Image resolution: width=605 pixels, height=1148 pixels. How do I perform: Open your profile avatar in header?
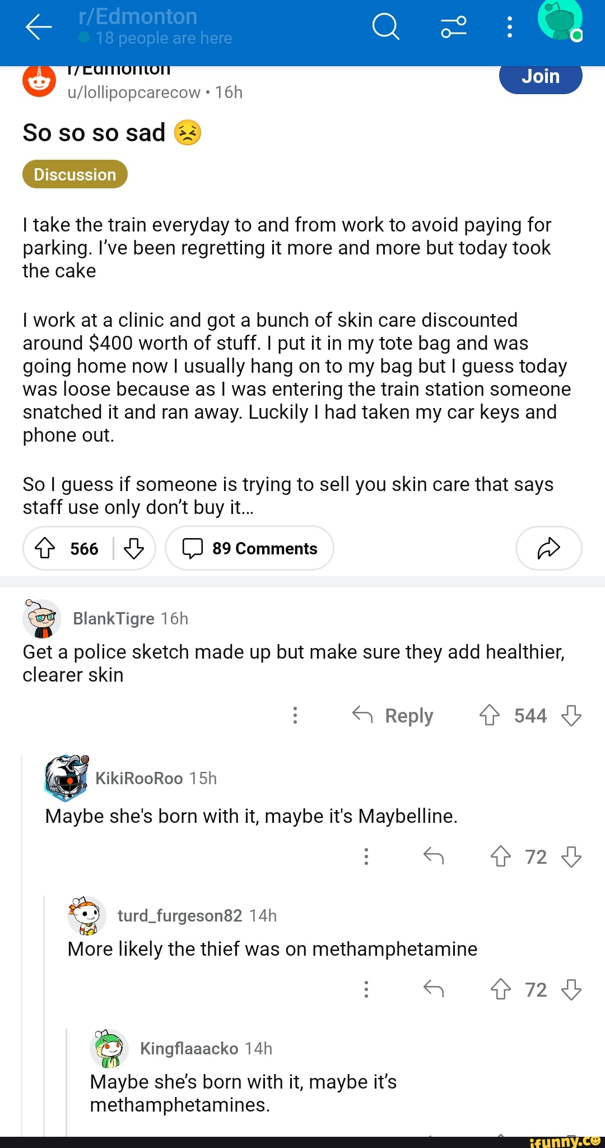(560, 21)
